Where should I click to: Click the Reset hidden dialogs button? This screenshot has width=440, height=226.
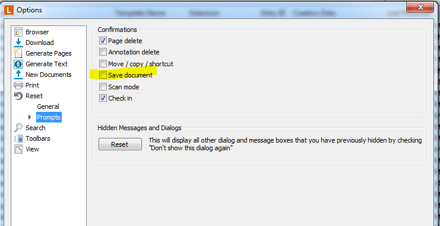tap(120, 144)
